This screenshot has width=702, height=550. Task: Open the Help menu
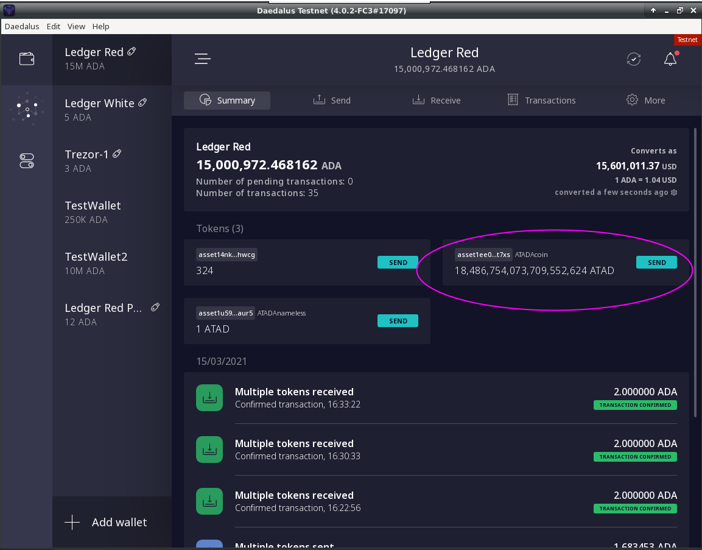pos(100,26)
